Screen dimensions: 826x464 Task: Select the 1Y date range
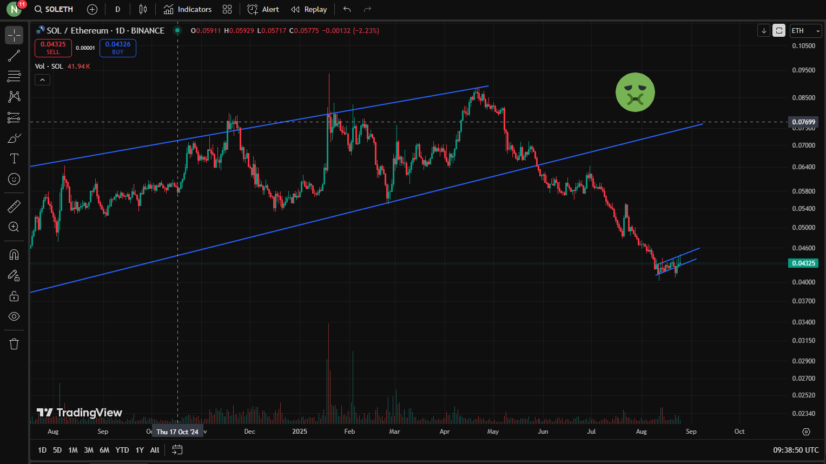tap(140, 450)
